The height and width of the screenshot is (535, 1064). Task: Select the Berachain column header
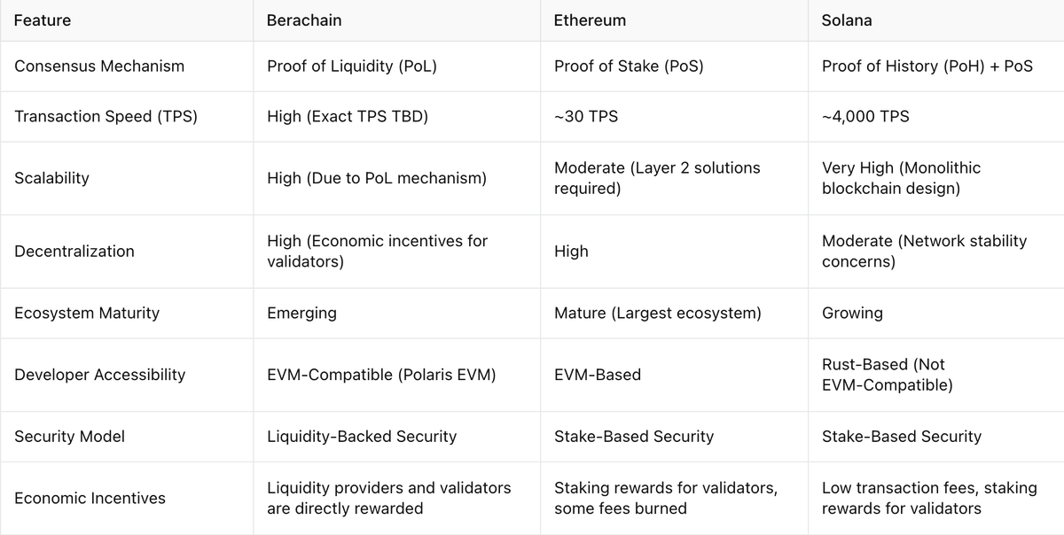point(304,19)
